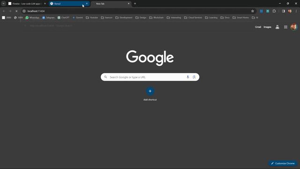
Task: Open Search Labs flask icon
Action: coord(277,27)
